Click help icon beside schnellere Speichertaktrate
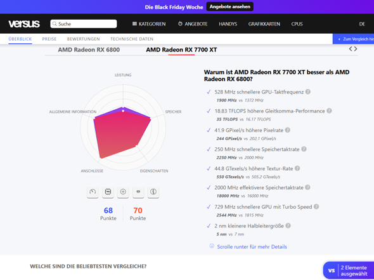The height and width of the screenshot is (280, 374). click(304, 149)
